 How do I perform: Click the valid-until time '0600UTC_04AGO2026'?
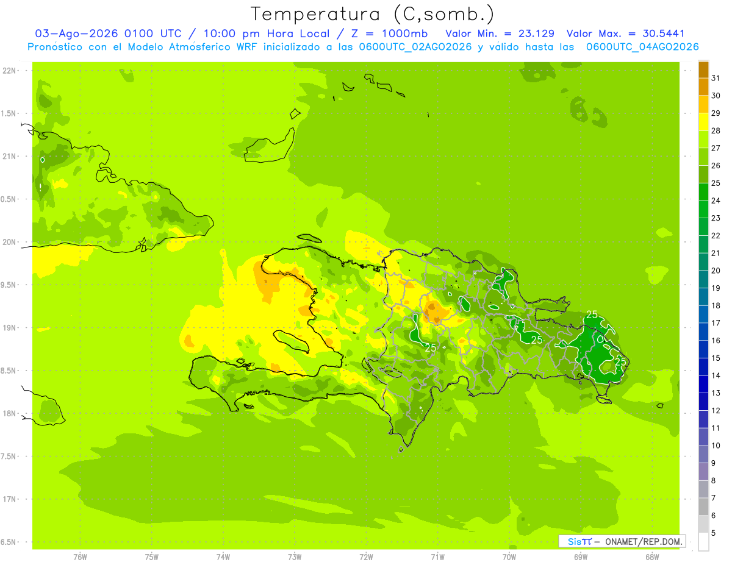(642, 47)
